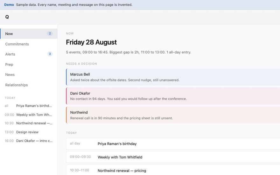The height and width of the screenshot is (175, 280).
Task: Click the badge showing 2 beside Now
Action: (50, 33)
